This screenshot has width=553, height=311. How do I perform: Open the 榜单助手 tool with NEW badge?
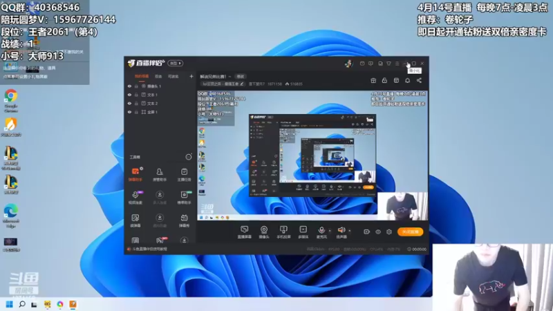pos(184,198)
